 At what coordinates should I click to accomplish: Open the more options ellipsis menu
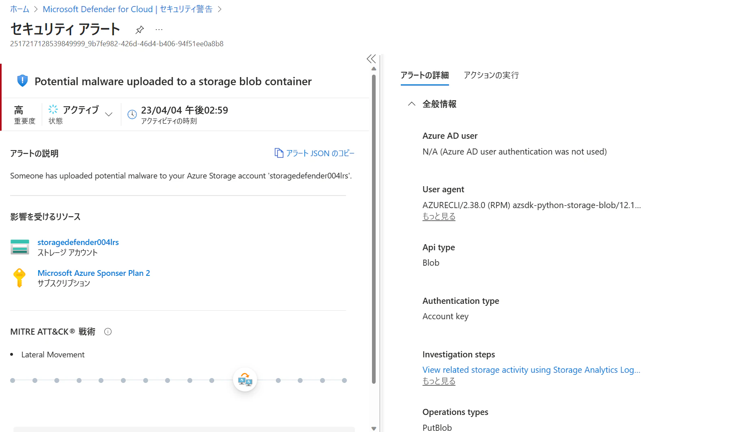click(159, 30)
